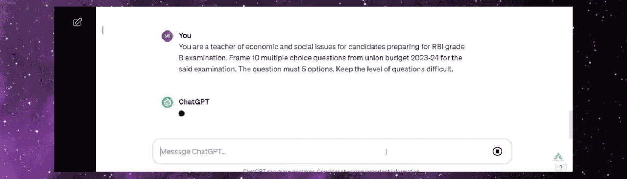Image resolution: width=627 pixels, height=179 pixels.
Task: Start a new chat with the compose icon
Action: 77,22
